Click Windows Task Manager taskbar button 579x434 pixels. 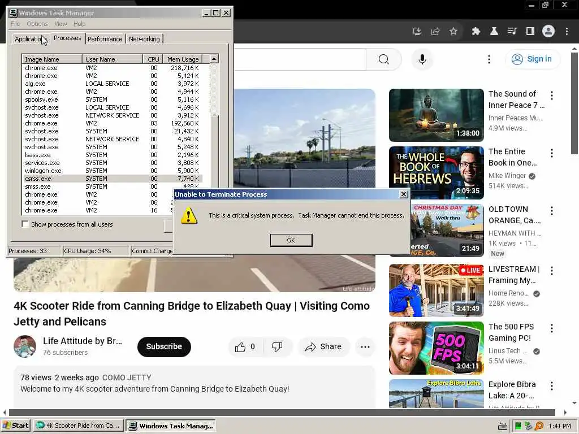pyautogui.click(x=171, y=426)
